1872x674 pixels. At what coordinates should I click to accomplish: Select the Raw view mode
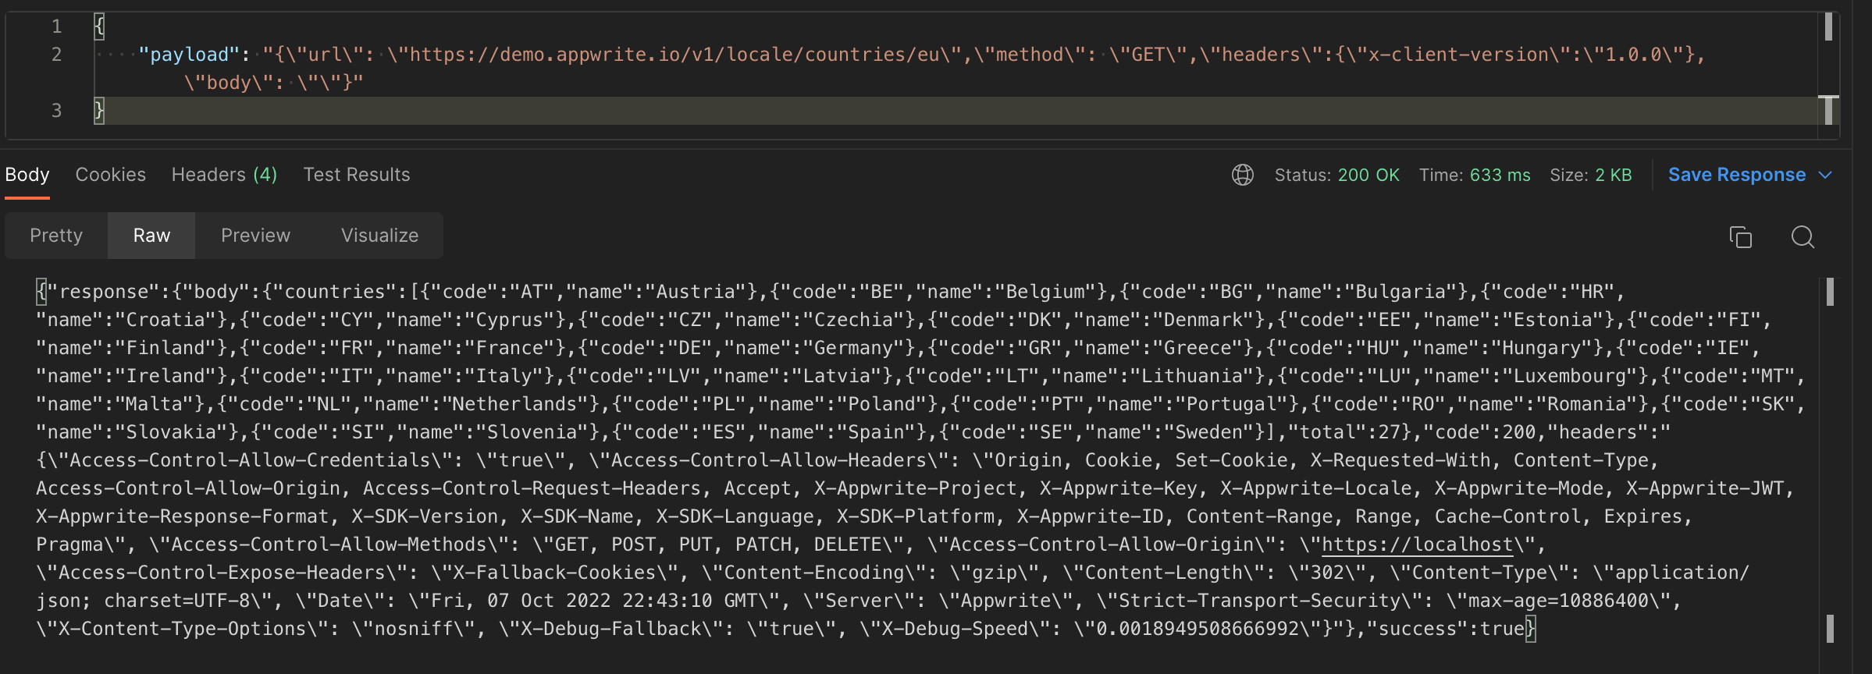(x=151, y=236)
